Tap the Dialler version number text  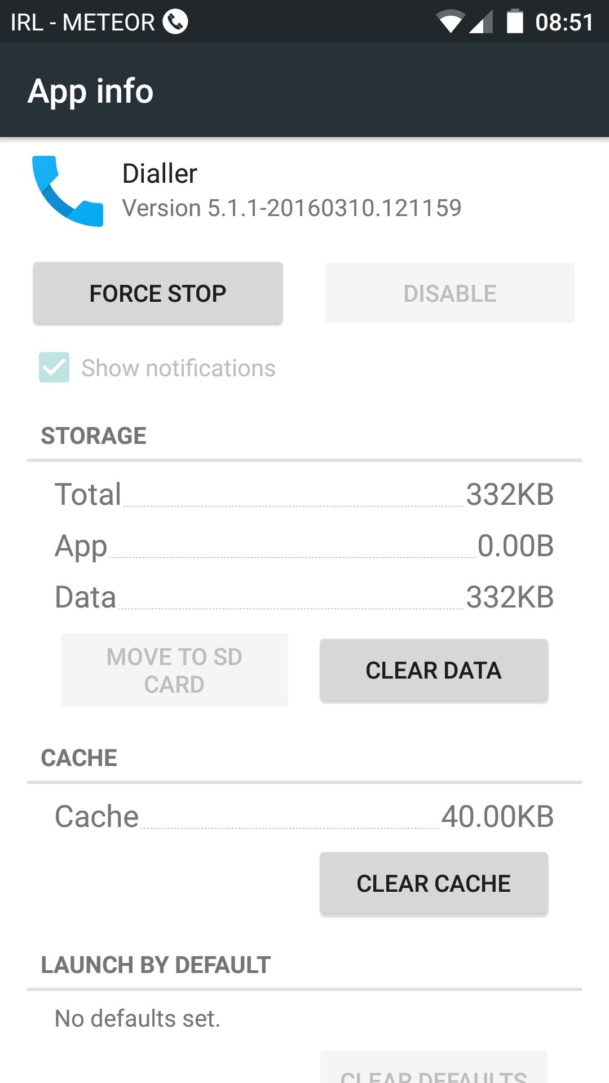292,208
